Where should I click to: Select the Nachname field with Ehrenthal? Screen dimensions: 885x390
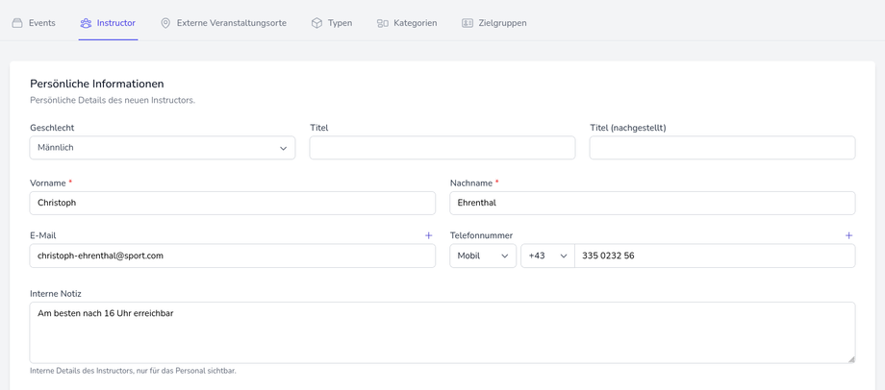tap(652, 203)
